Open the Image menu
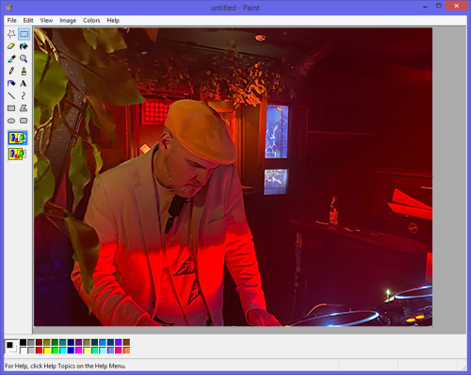Screen dimensions: 471x375 pos(68,21)
